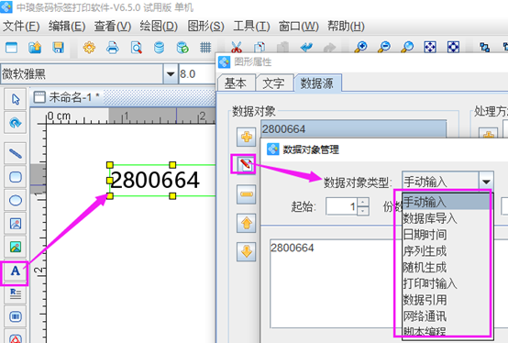
Task: Open file with the folder icon
Action: (35, 48)
